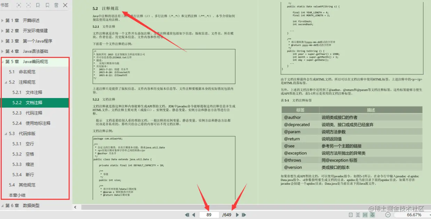This screenshot has height=219, width=431.
Task: Open bookmark 5.2.3 代码注释
Action: [27, 113]
